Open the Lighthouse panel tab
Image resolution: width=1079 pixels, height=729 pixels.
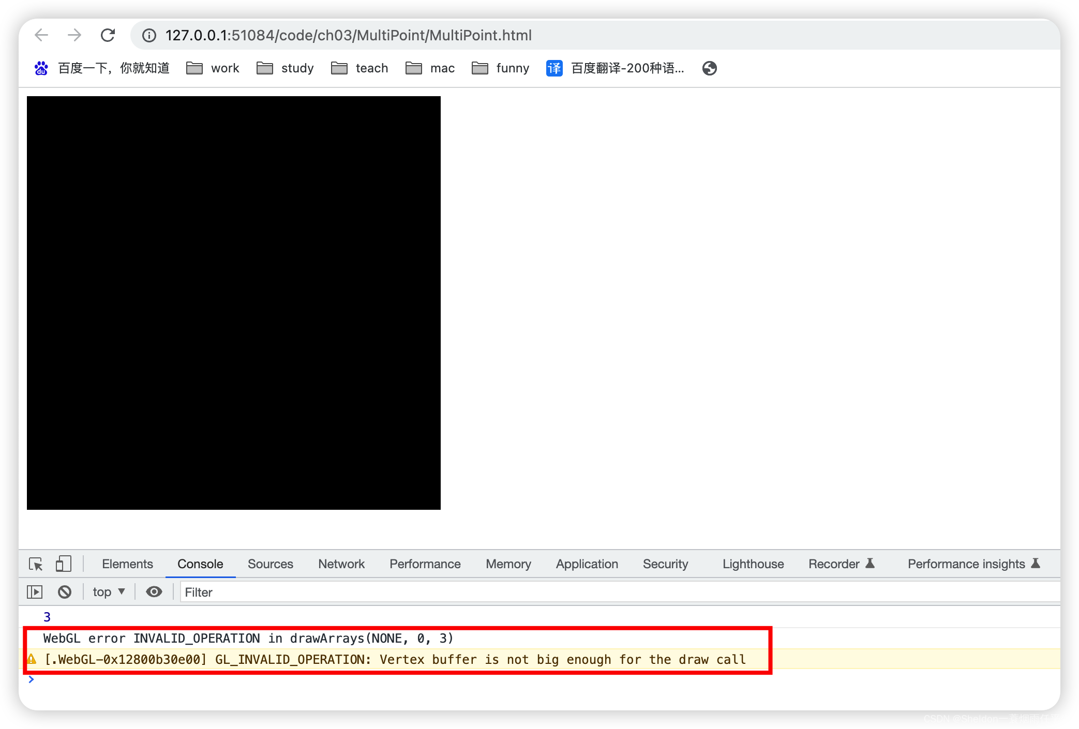pyautogui.click(x=753, y=564)
